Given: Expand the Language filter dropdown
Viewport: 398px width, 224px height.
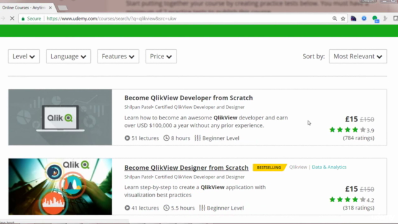Looking at the screenshot, I should point(68,56).
